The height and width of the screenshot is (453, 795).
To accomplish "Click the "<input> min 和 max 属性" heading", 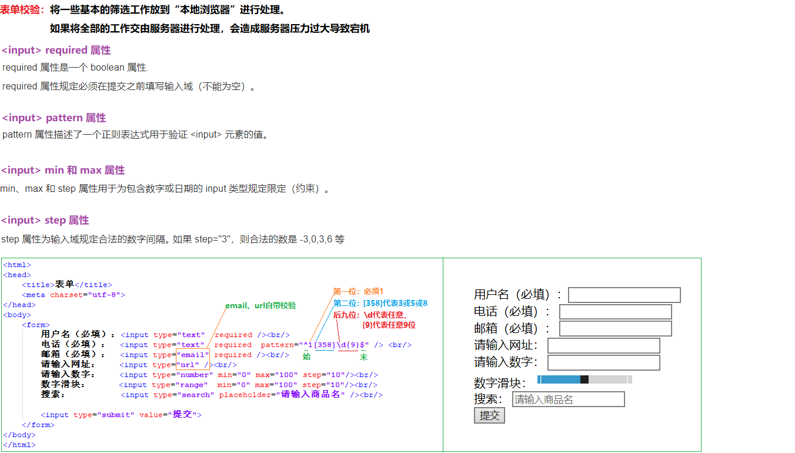I will click(x=63, y=170).
